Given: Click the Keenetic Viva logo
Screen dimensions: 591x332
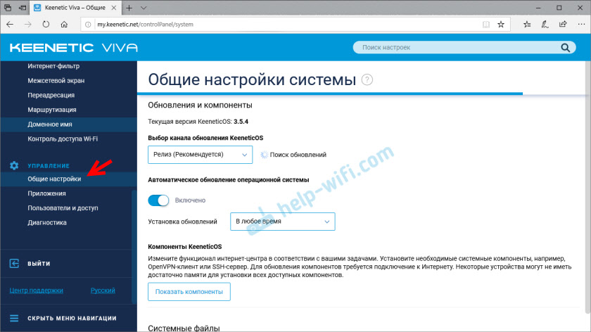Looking at the screenshot, I should 73,48.
